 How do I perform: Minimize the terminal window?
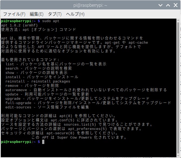[x=160, y=5]
